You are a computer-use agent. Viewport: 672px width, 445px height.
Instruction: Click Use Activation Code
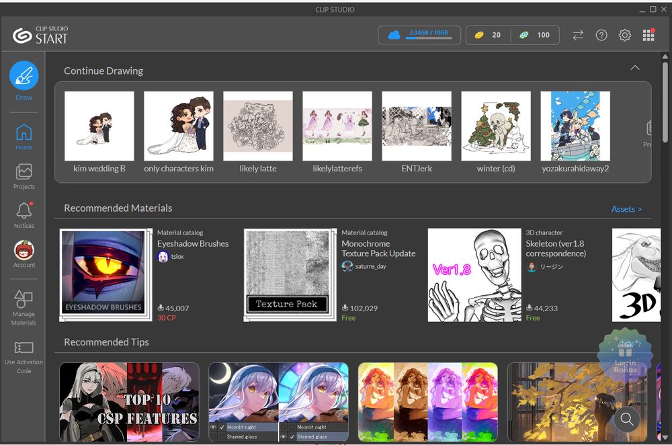(x=24, y=358)
